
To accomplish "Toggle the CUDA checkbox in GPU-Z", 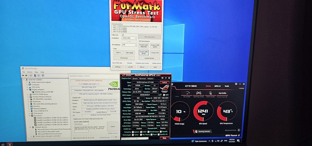I will click(141, 132).
